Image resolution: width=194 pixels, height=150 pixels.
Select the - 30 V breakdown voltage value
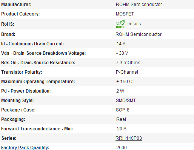pyautogui.click(x=122, y=53)
